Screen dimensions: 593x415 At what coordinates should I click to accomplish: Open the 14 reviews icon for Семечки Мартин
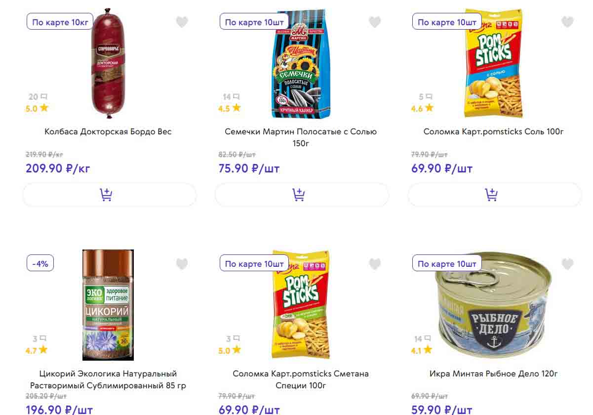pyautogui.click(x=237, y=97)
